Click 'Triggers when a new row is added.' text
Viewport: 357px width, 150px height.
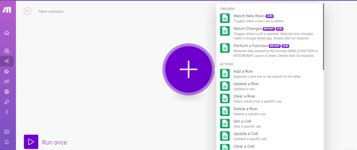pos(259,21)
